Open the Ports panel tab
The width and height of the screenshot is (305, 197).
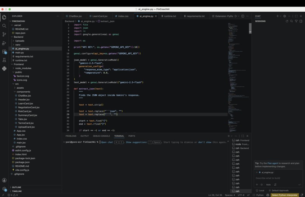click(132, 136)
